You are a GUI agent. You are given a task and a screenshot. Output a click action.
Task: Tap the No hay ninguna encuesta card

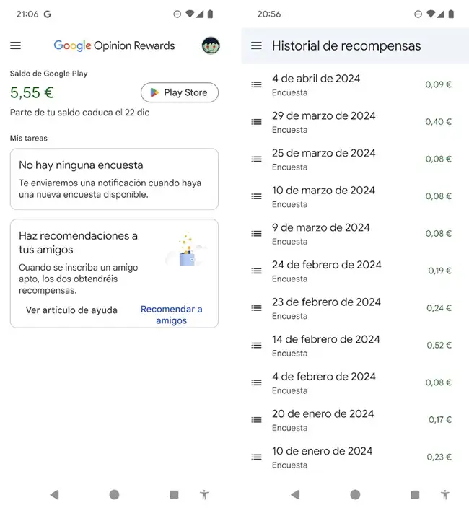click(x=114, y=179)
